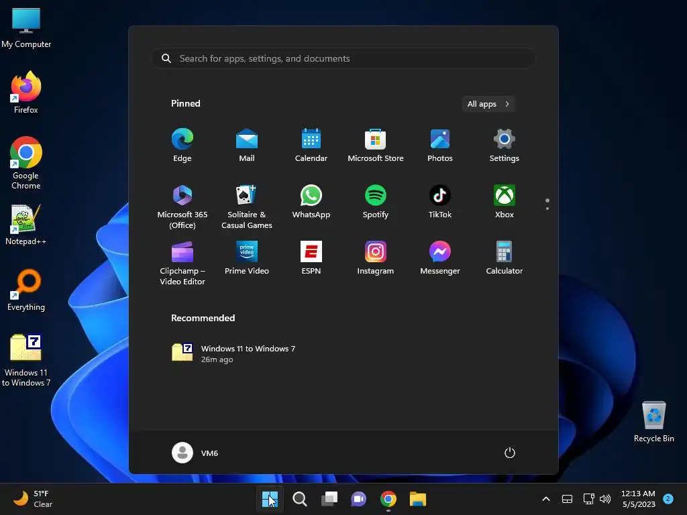687x515 pixels.
Task: Launch the ESPN app
Action: pyautogui.click(x=311, y=258)
